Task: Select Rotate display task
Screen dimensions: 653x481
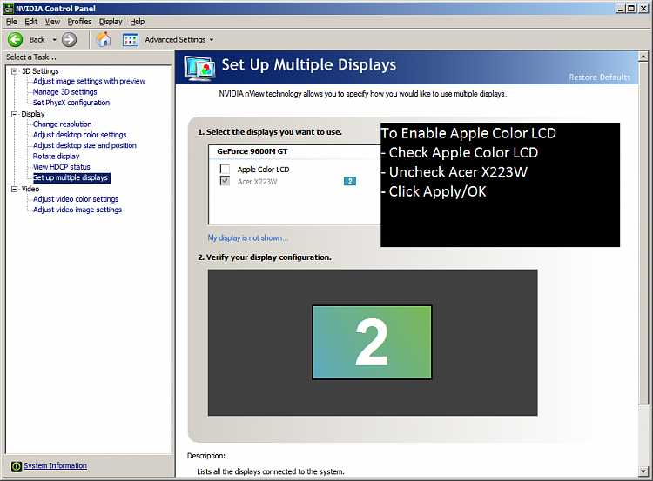Action: (x=56, y=156)
